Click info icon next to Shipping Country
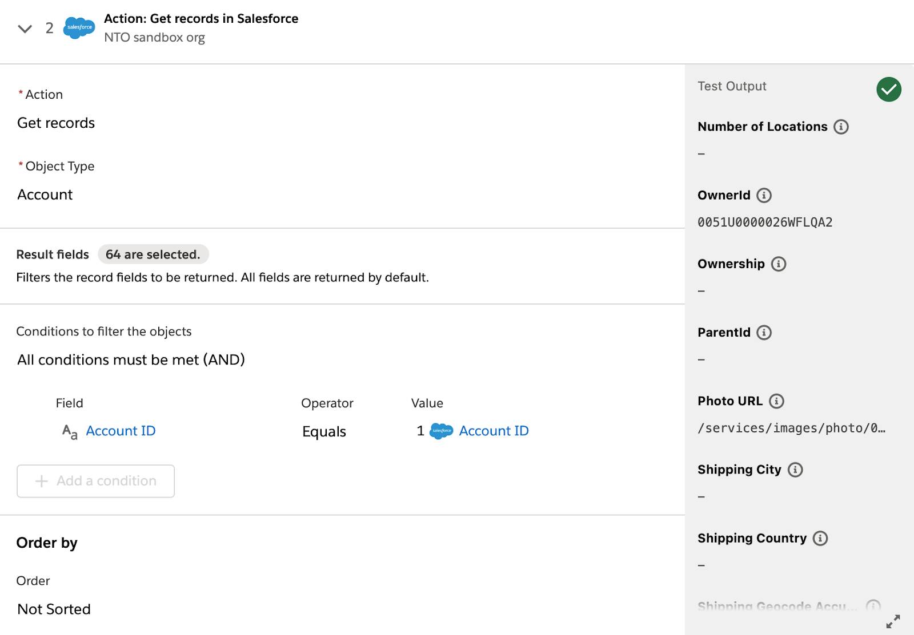 [820, 538]
